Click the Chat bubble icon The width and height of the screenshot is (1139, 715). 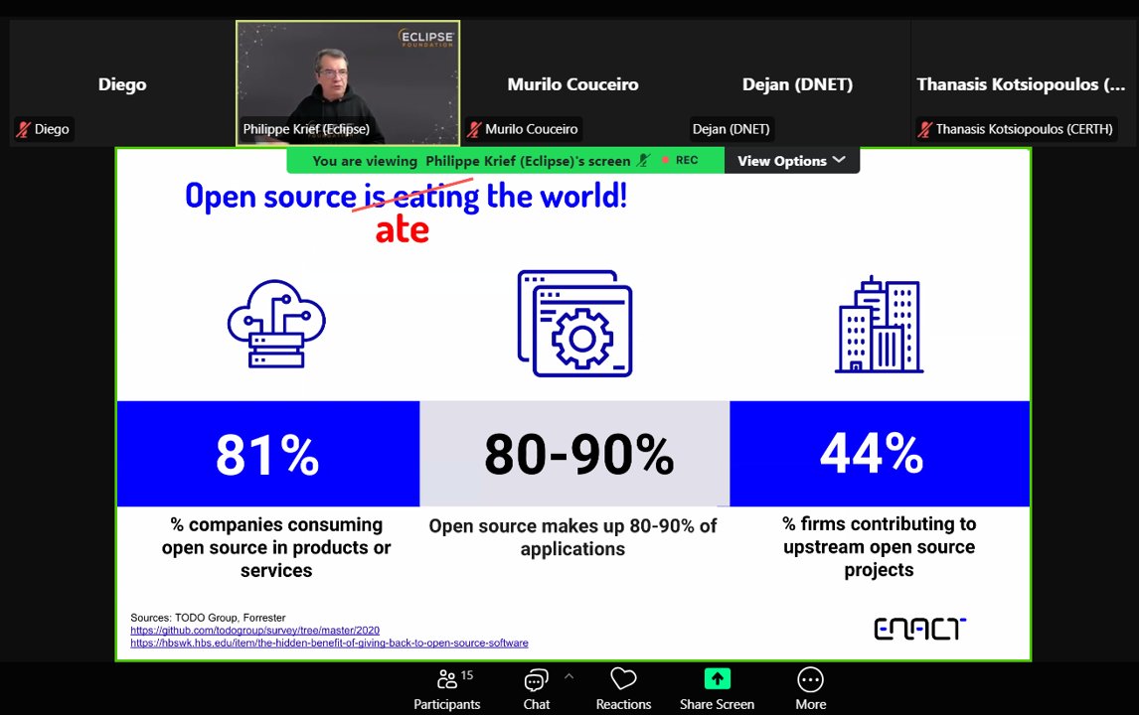click(x=536, y=679)
